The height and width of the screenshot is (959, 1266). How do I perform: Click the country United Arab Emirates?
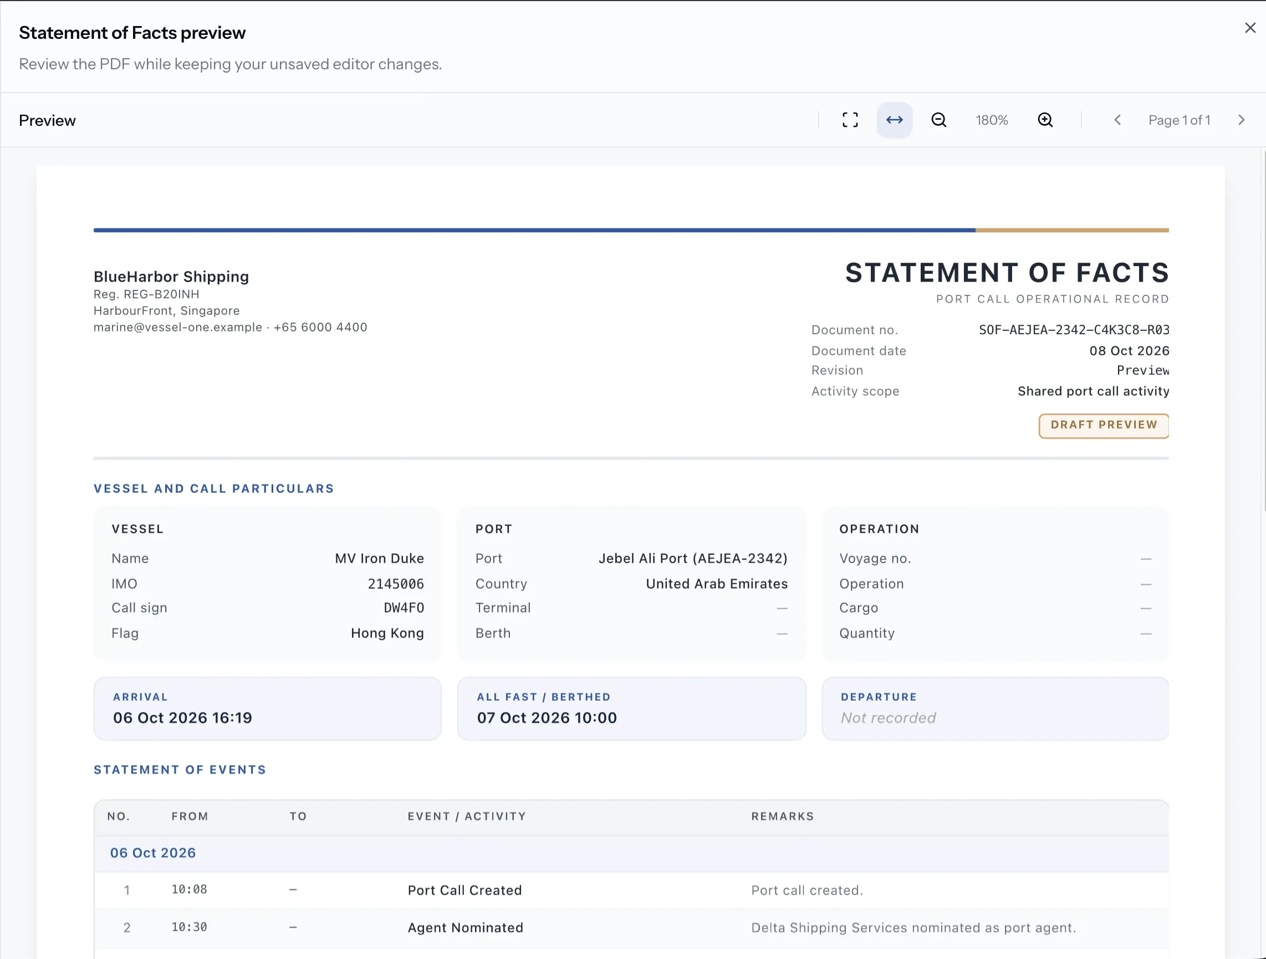click(717, 583)
